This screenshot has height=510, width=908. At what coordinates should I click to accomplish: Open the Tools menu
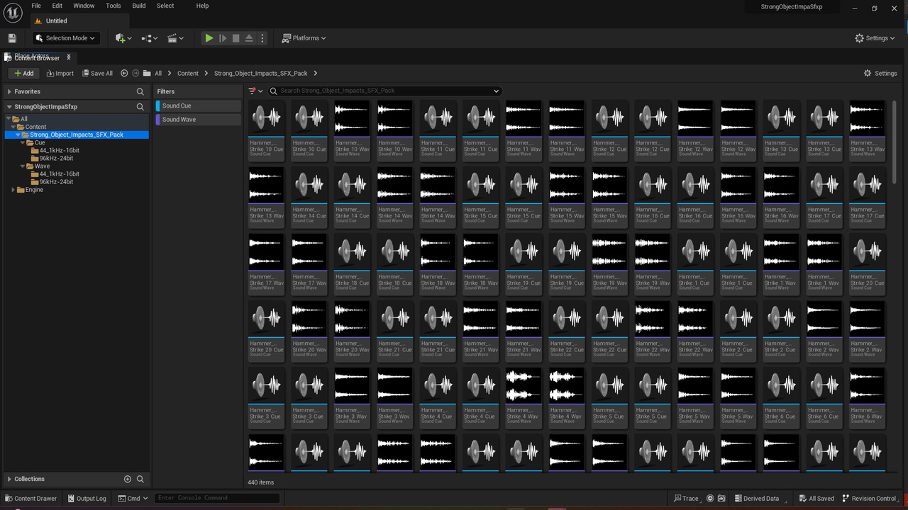pos(113,6)
